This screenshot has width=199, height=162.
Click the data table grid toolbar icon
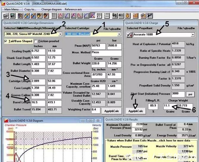coord(54,15)
